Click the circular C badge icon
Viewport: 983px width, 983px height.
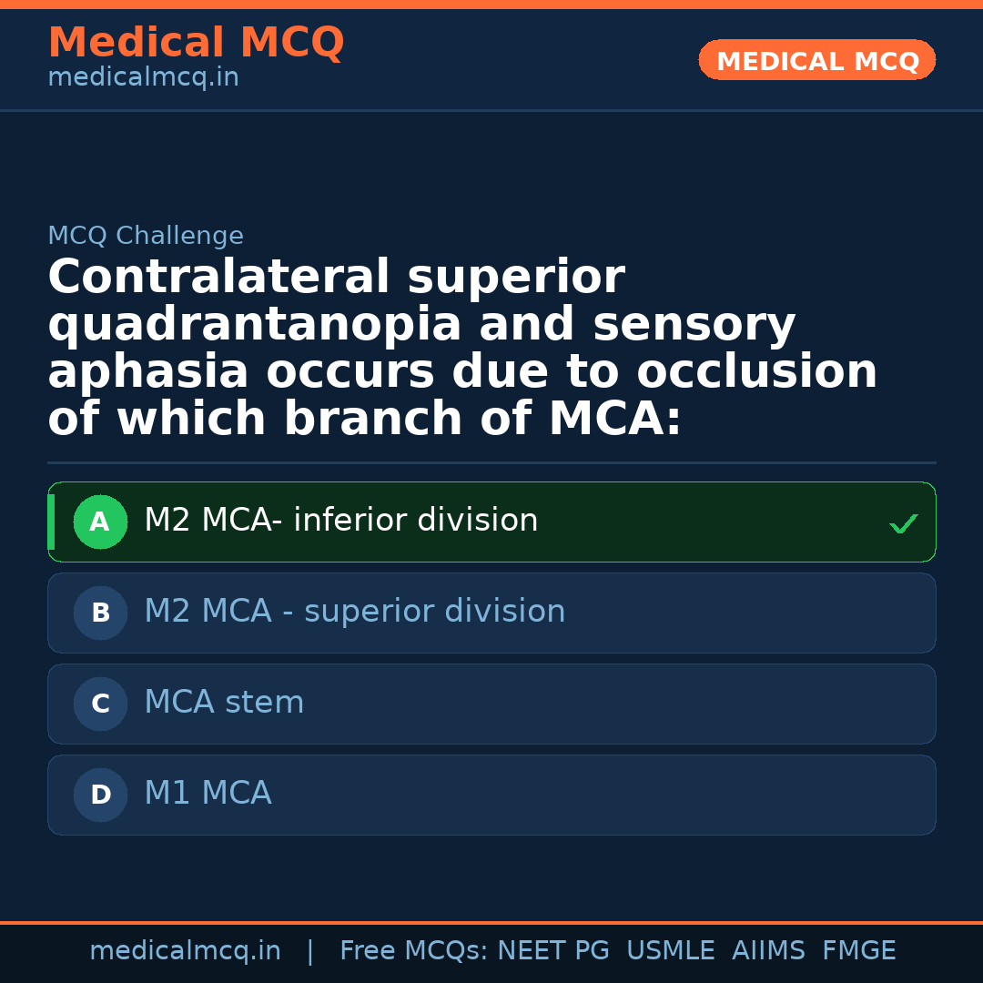click(x=100, y=704)
